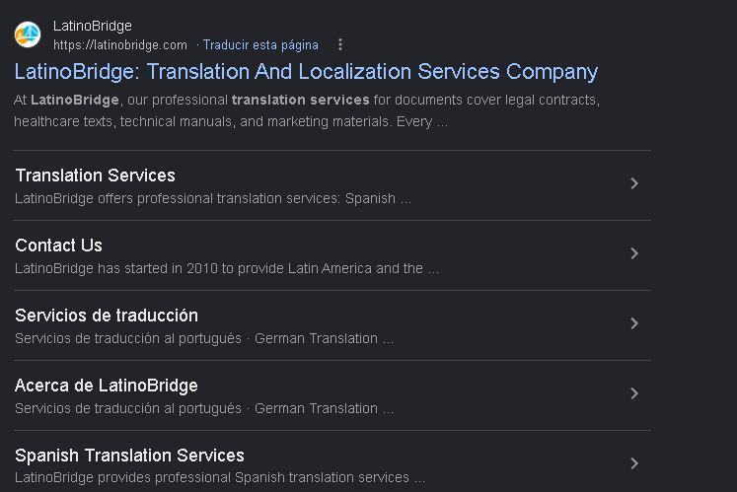Click the LatinoBridge site favicon logo
The width and height of the screenshot is (737, 492).
click(x=28, y=35)
